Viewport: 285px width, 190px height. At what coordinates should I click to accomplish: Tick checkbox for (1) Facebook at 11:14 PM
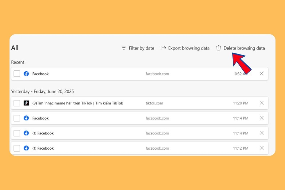tap(17, 133)
